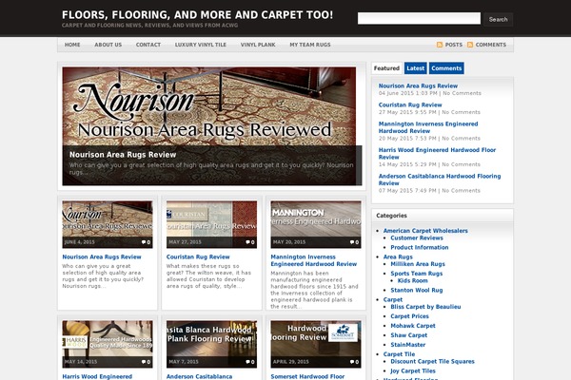Select Kids Room category
The width and height of the screenshot is (571, 380).
pos(413,281)
